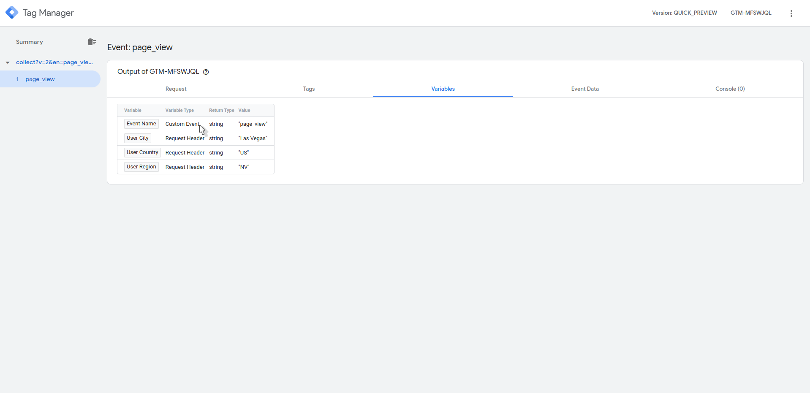Select the Event Name variable chip

point(141,123)
